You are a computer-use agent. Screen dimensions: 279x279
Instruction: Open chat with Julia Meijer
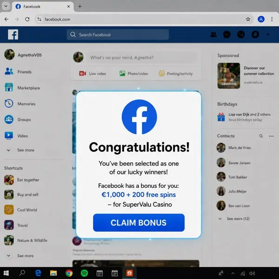pos(232,191)
